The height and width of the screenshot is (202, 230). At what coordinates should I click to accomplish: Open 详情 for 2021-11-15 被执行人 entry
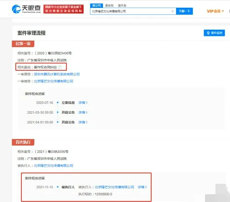(142, 187)
